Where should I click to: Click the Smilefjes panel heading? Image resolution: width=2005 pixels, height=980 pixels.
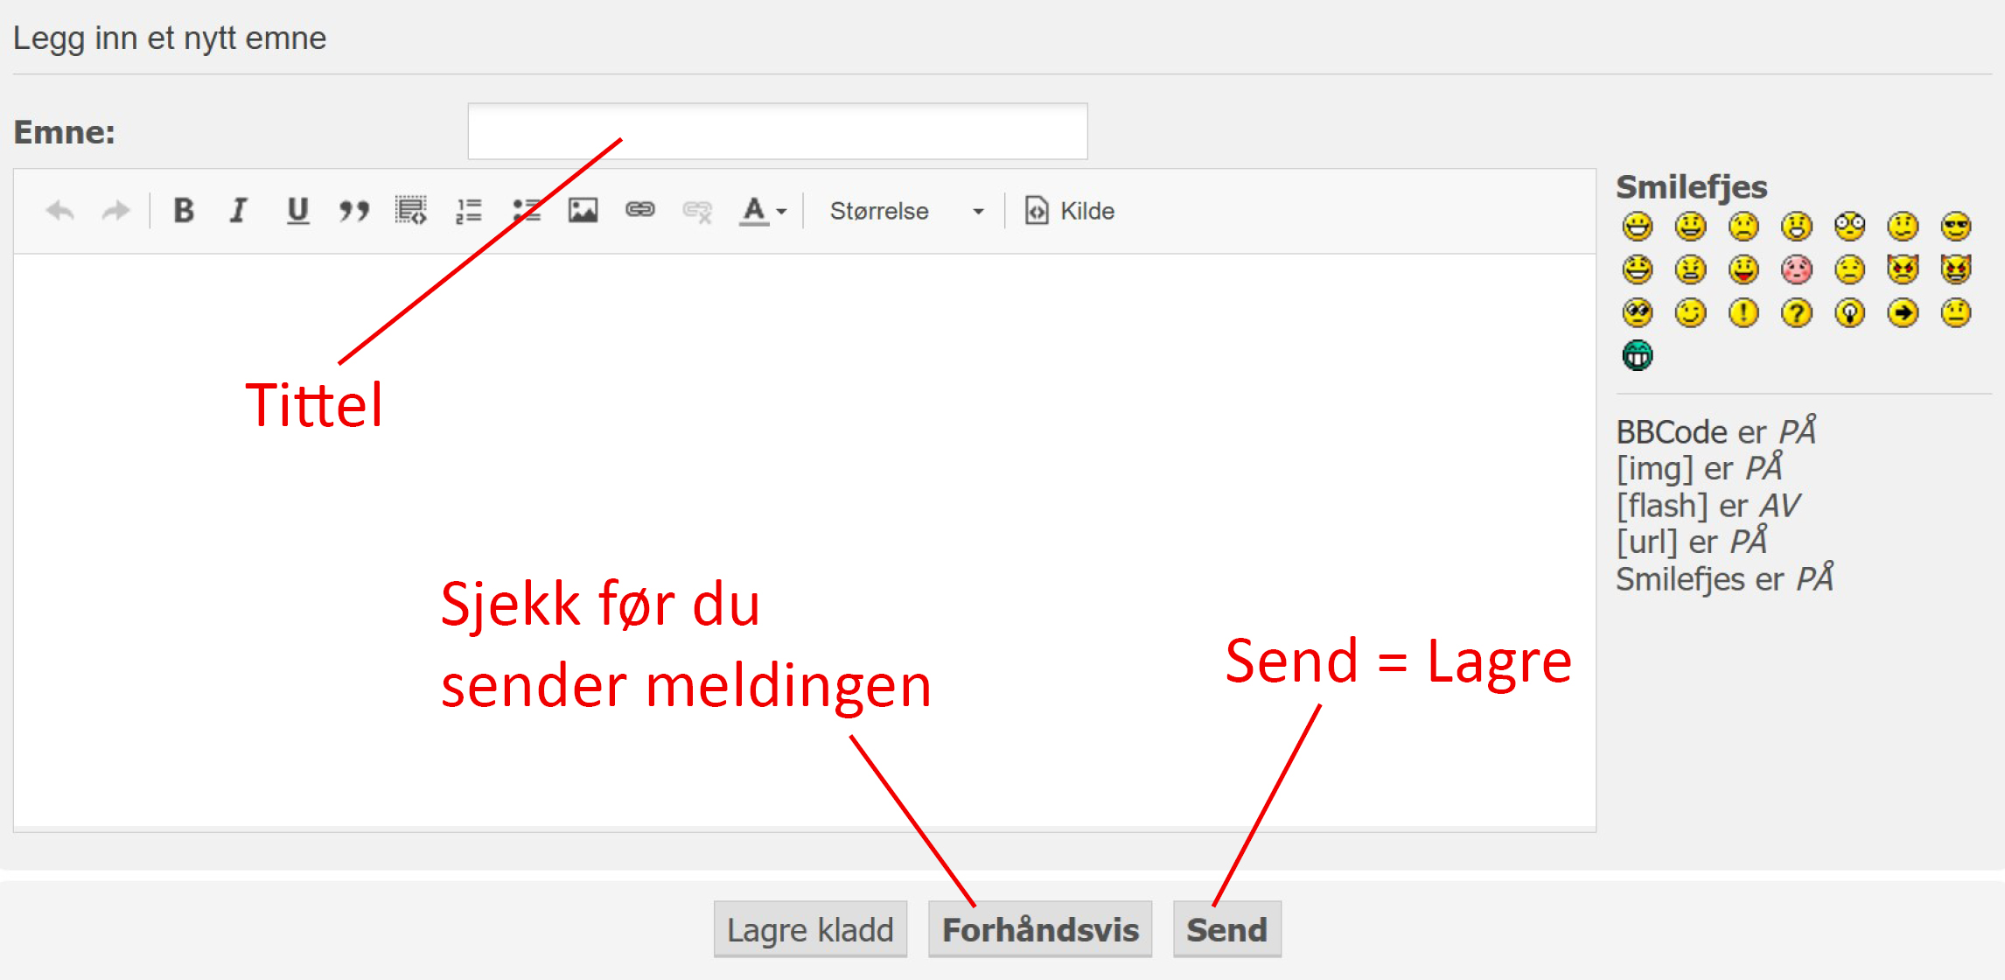1691,187
